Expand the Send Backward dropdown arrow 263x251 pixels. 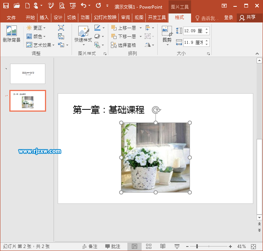point(140,36)
